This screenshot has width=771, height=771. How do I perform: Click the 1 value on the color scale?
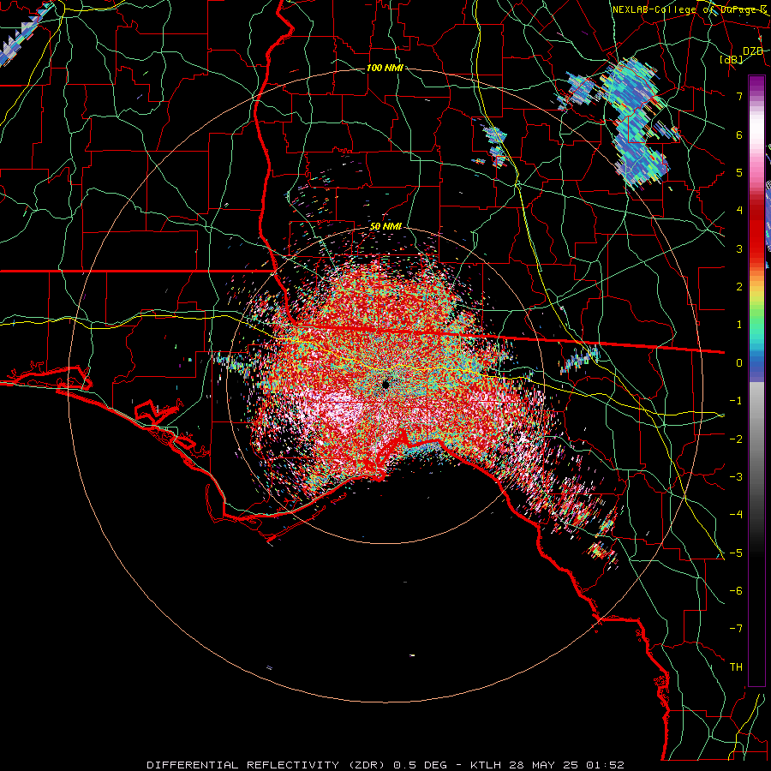click(x=739, y=325)
